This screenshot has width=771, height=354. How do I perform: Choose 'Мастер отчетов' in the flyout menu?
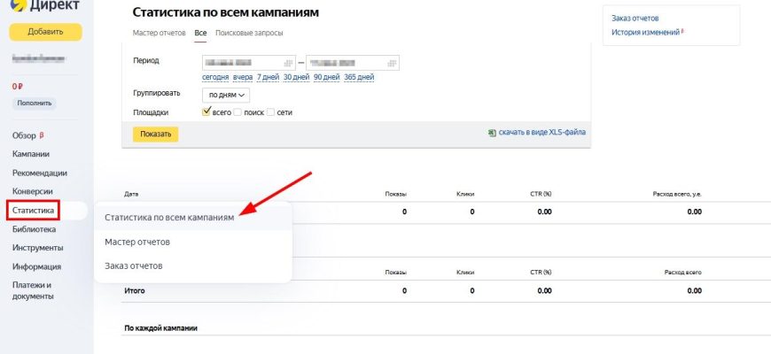pyautogui.click(x=137, y=242)
